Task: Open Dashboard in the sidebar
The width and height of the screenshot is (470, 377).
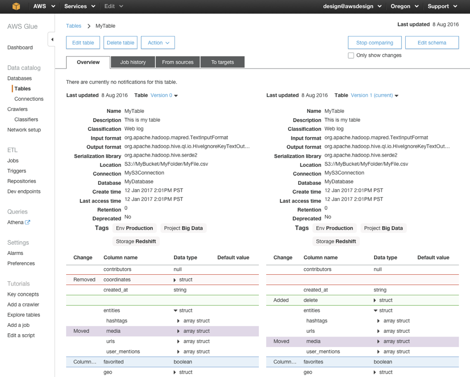Action: 20,48
